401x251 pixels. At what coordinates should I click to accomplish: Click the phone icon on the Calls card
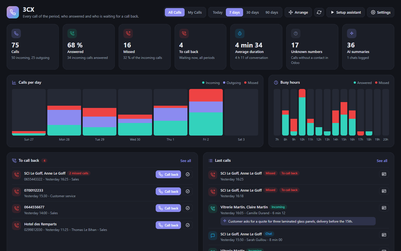click(16, 33)
